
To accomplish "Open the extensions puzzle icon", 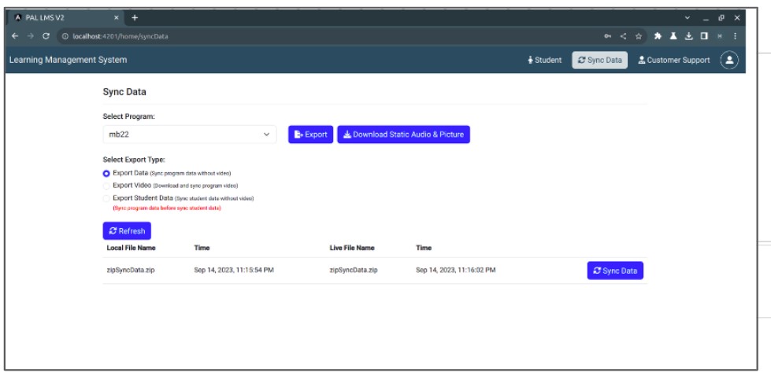I will click(x=658, y=36).
